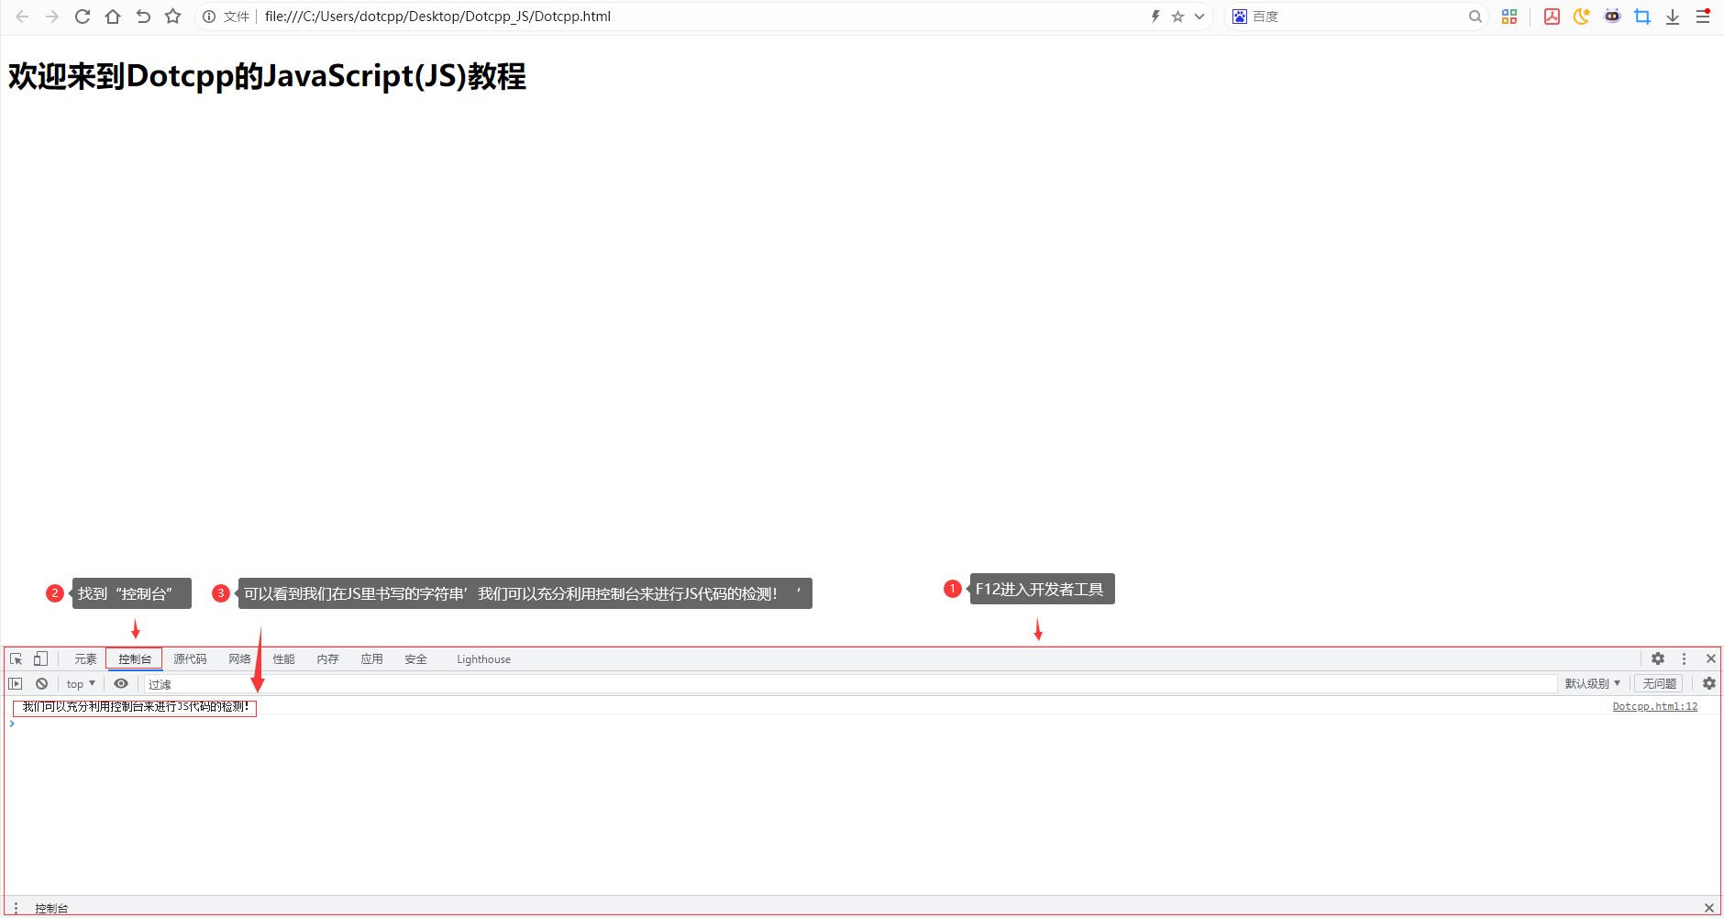Image resolution: width=1724 pixels, height=918 pixels.
Task: Reload the current page
Action: pos(82,16)
